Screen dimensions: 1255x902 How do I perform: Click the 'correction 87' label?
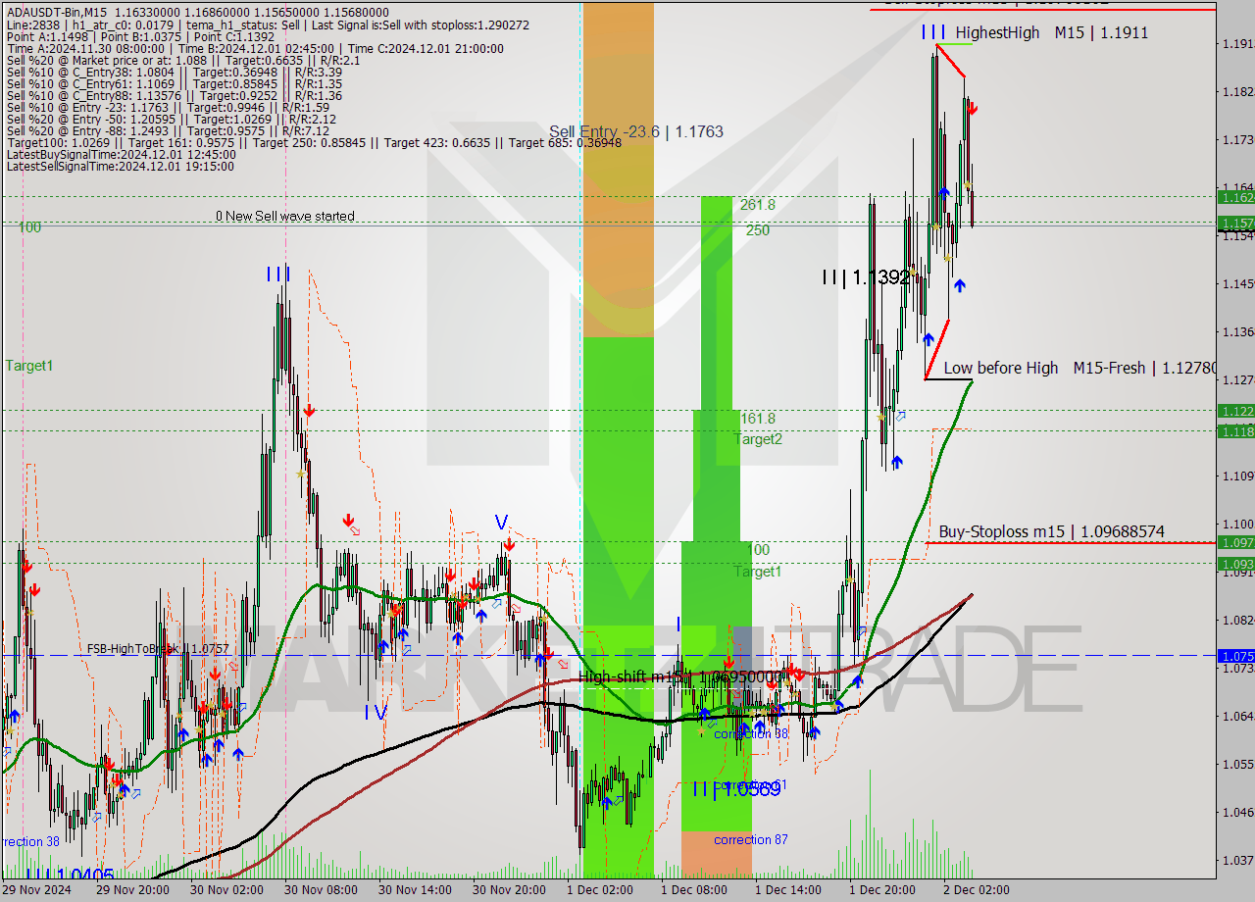click(750, 840)
